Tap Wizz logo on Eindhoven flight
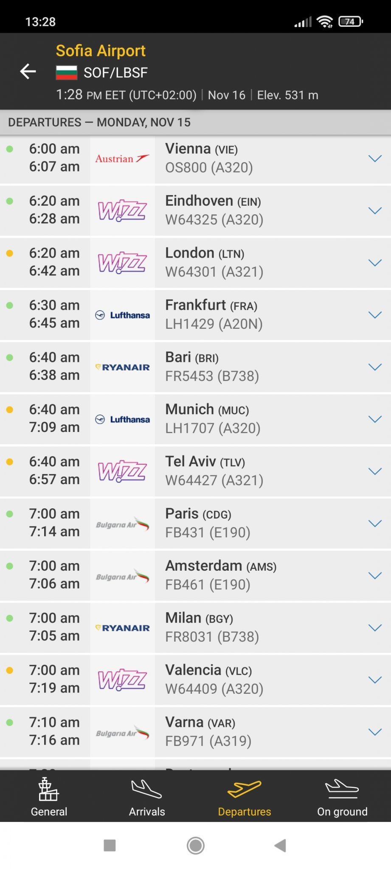Viewport: 391px width, 869px height. (x=122, y=210)
